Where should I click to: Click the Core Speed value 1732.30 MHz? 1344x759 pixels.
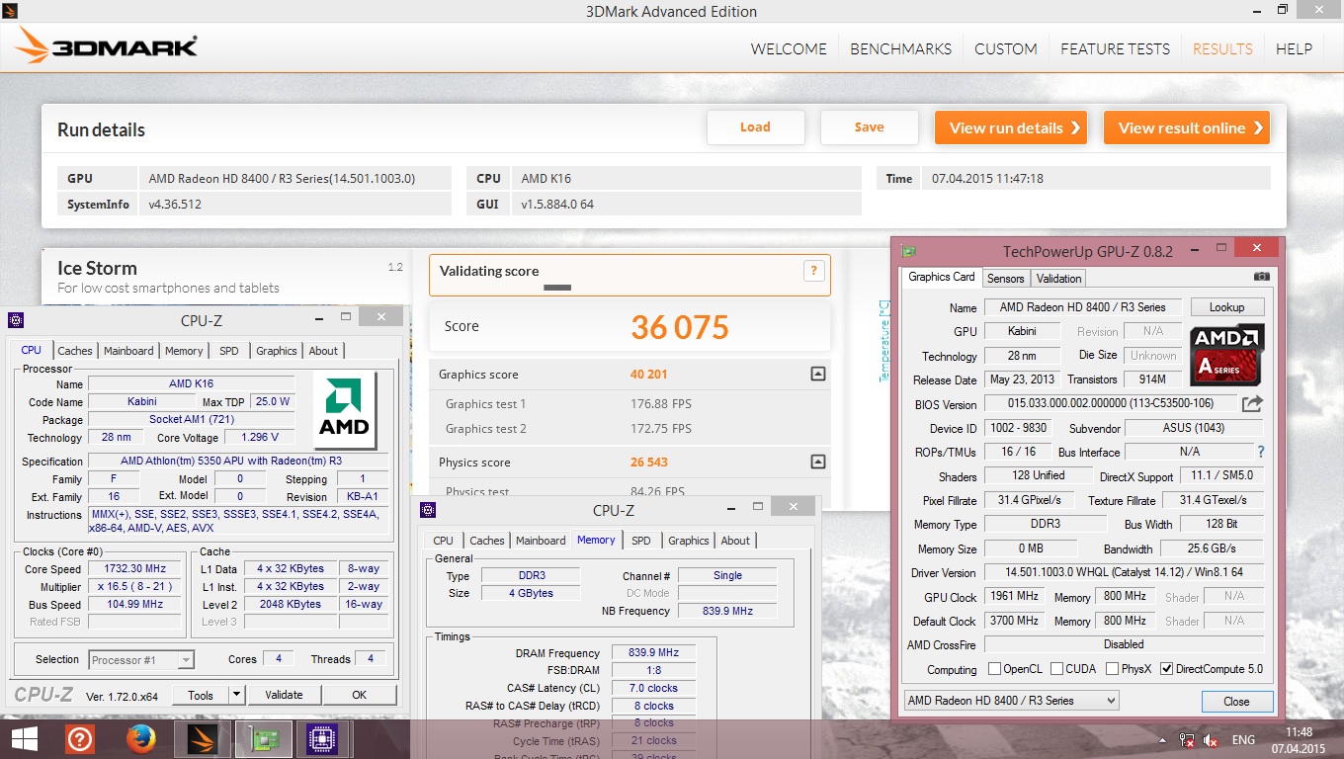click(x=134, y=569)
